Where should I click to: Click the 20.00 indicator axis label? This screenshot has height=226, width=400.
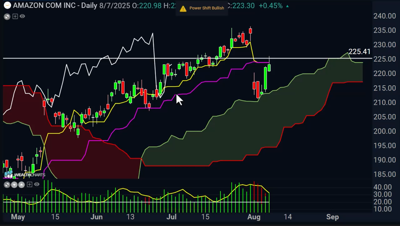(x=383, y=202)
